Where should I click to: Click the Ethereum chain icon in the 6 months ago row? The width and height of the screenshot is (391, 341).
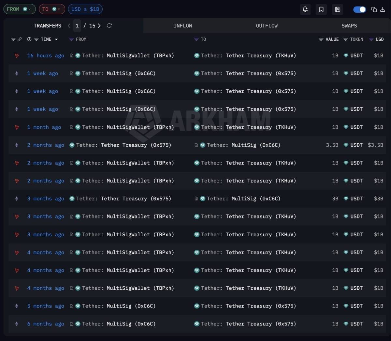point(17,324)
